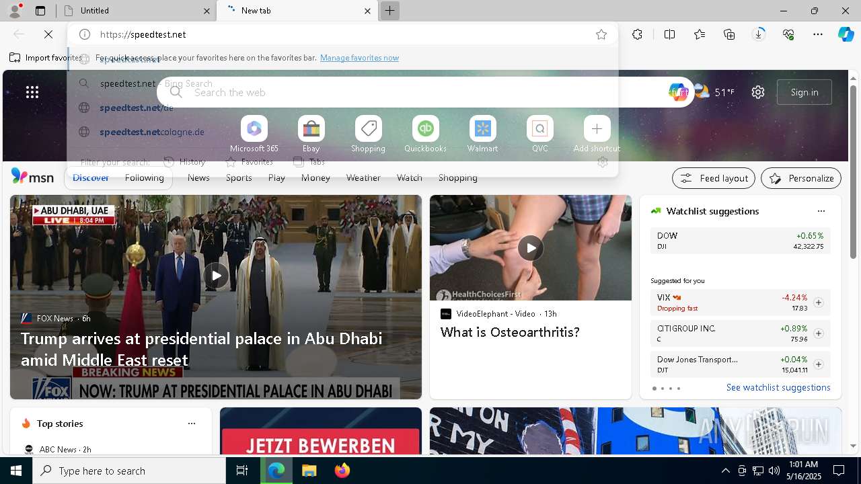Open the MSN apps grid launcher
The image size is (861, 484).
click(32, 92)
